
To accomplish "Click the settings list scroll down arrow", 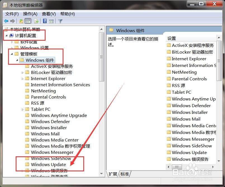I will pos(219,161).
